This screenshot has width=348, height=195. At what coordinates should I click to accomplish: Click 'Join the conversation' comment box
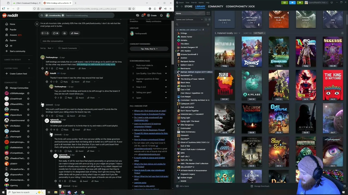pyautogui.click(x=82, y=41)
